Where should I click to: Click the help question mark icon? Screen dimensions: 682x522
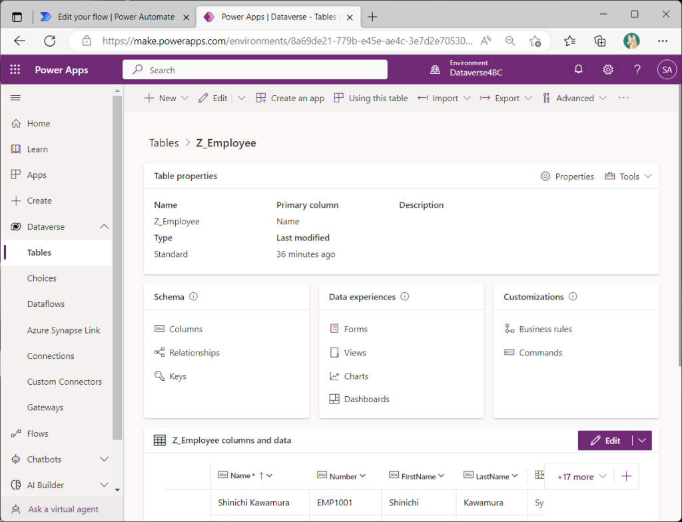click(637, 70)
